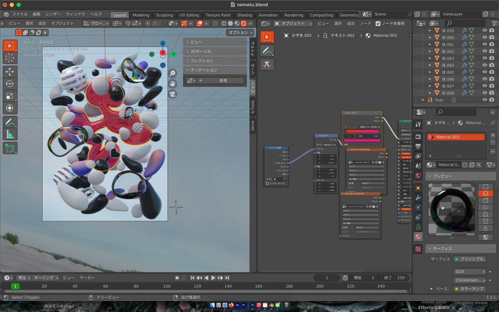Switch to the Modeling workspace tab
The height and width of the screenshot is (312, 499).
[x=141, y=15]
